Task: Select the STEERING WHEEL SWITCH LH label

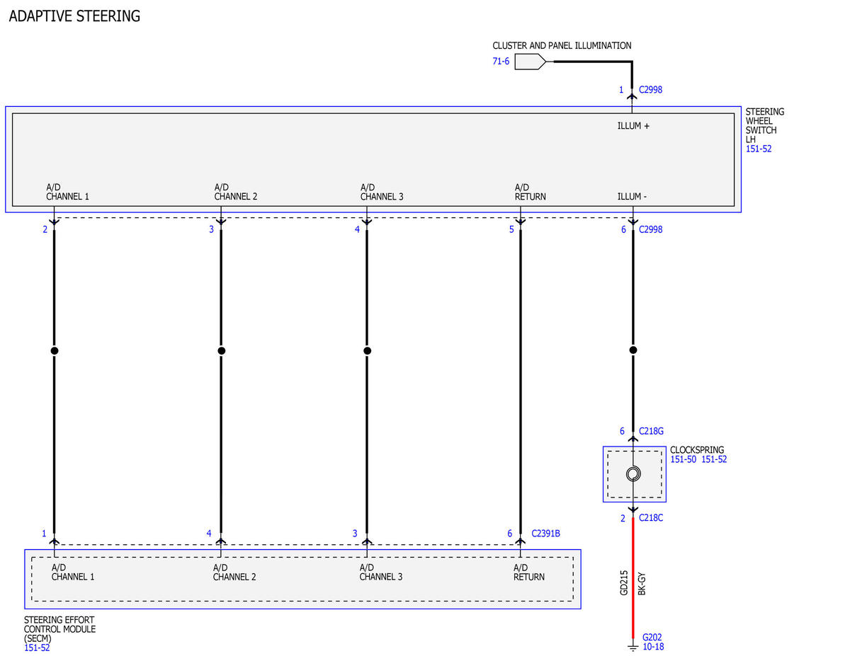Action: click(x=765, y=126)
